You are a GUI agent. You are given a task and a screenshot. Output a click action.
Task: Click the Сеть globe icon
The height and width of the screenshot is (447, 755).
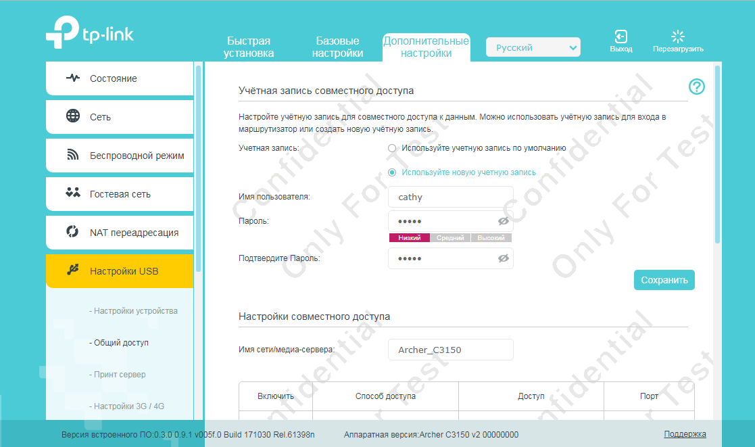tap(73, 116)
